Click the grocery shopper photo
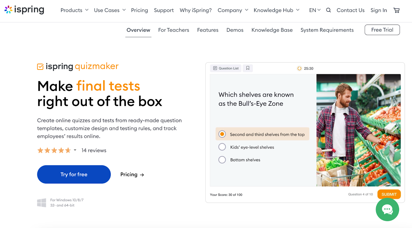This screenshot has height=228, width=412. tap(358, 130)
